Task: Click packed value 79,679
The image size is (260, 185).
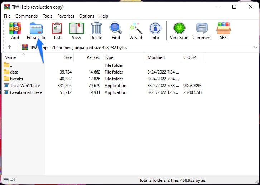Action: pyautogui.click(x=94, y=86)
